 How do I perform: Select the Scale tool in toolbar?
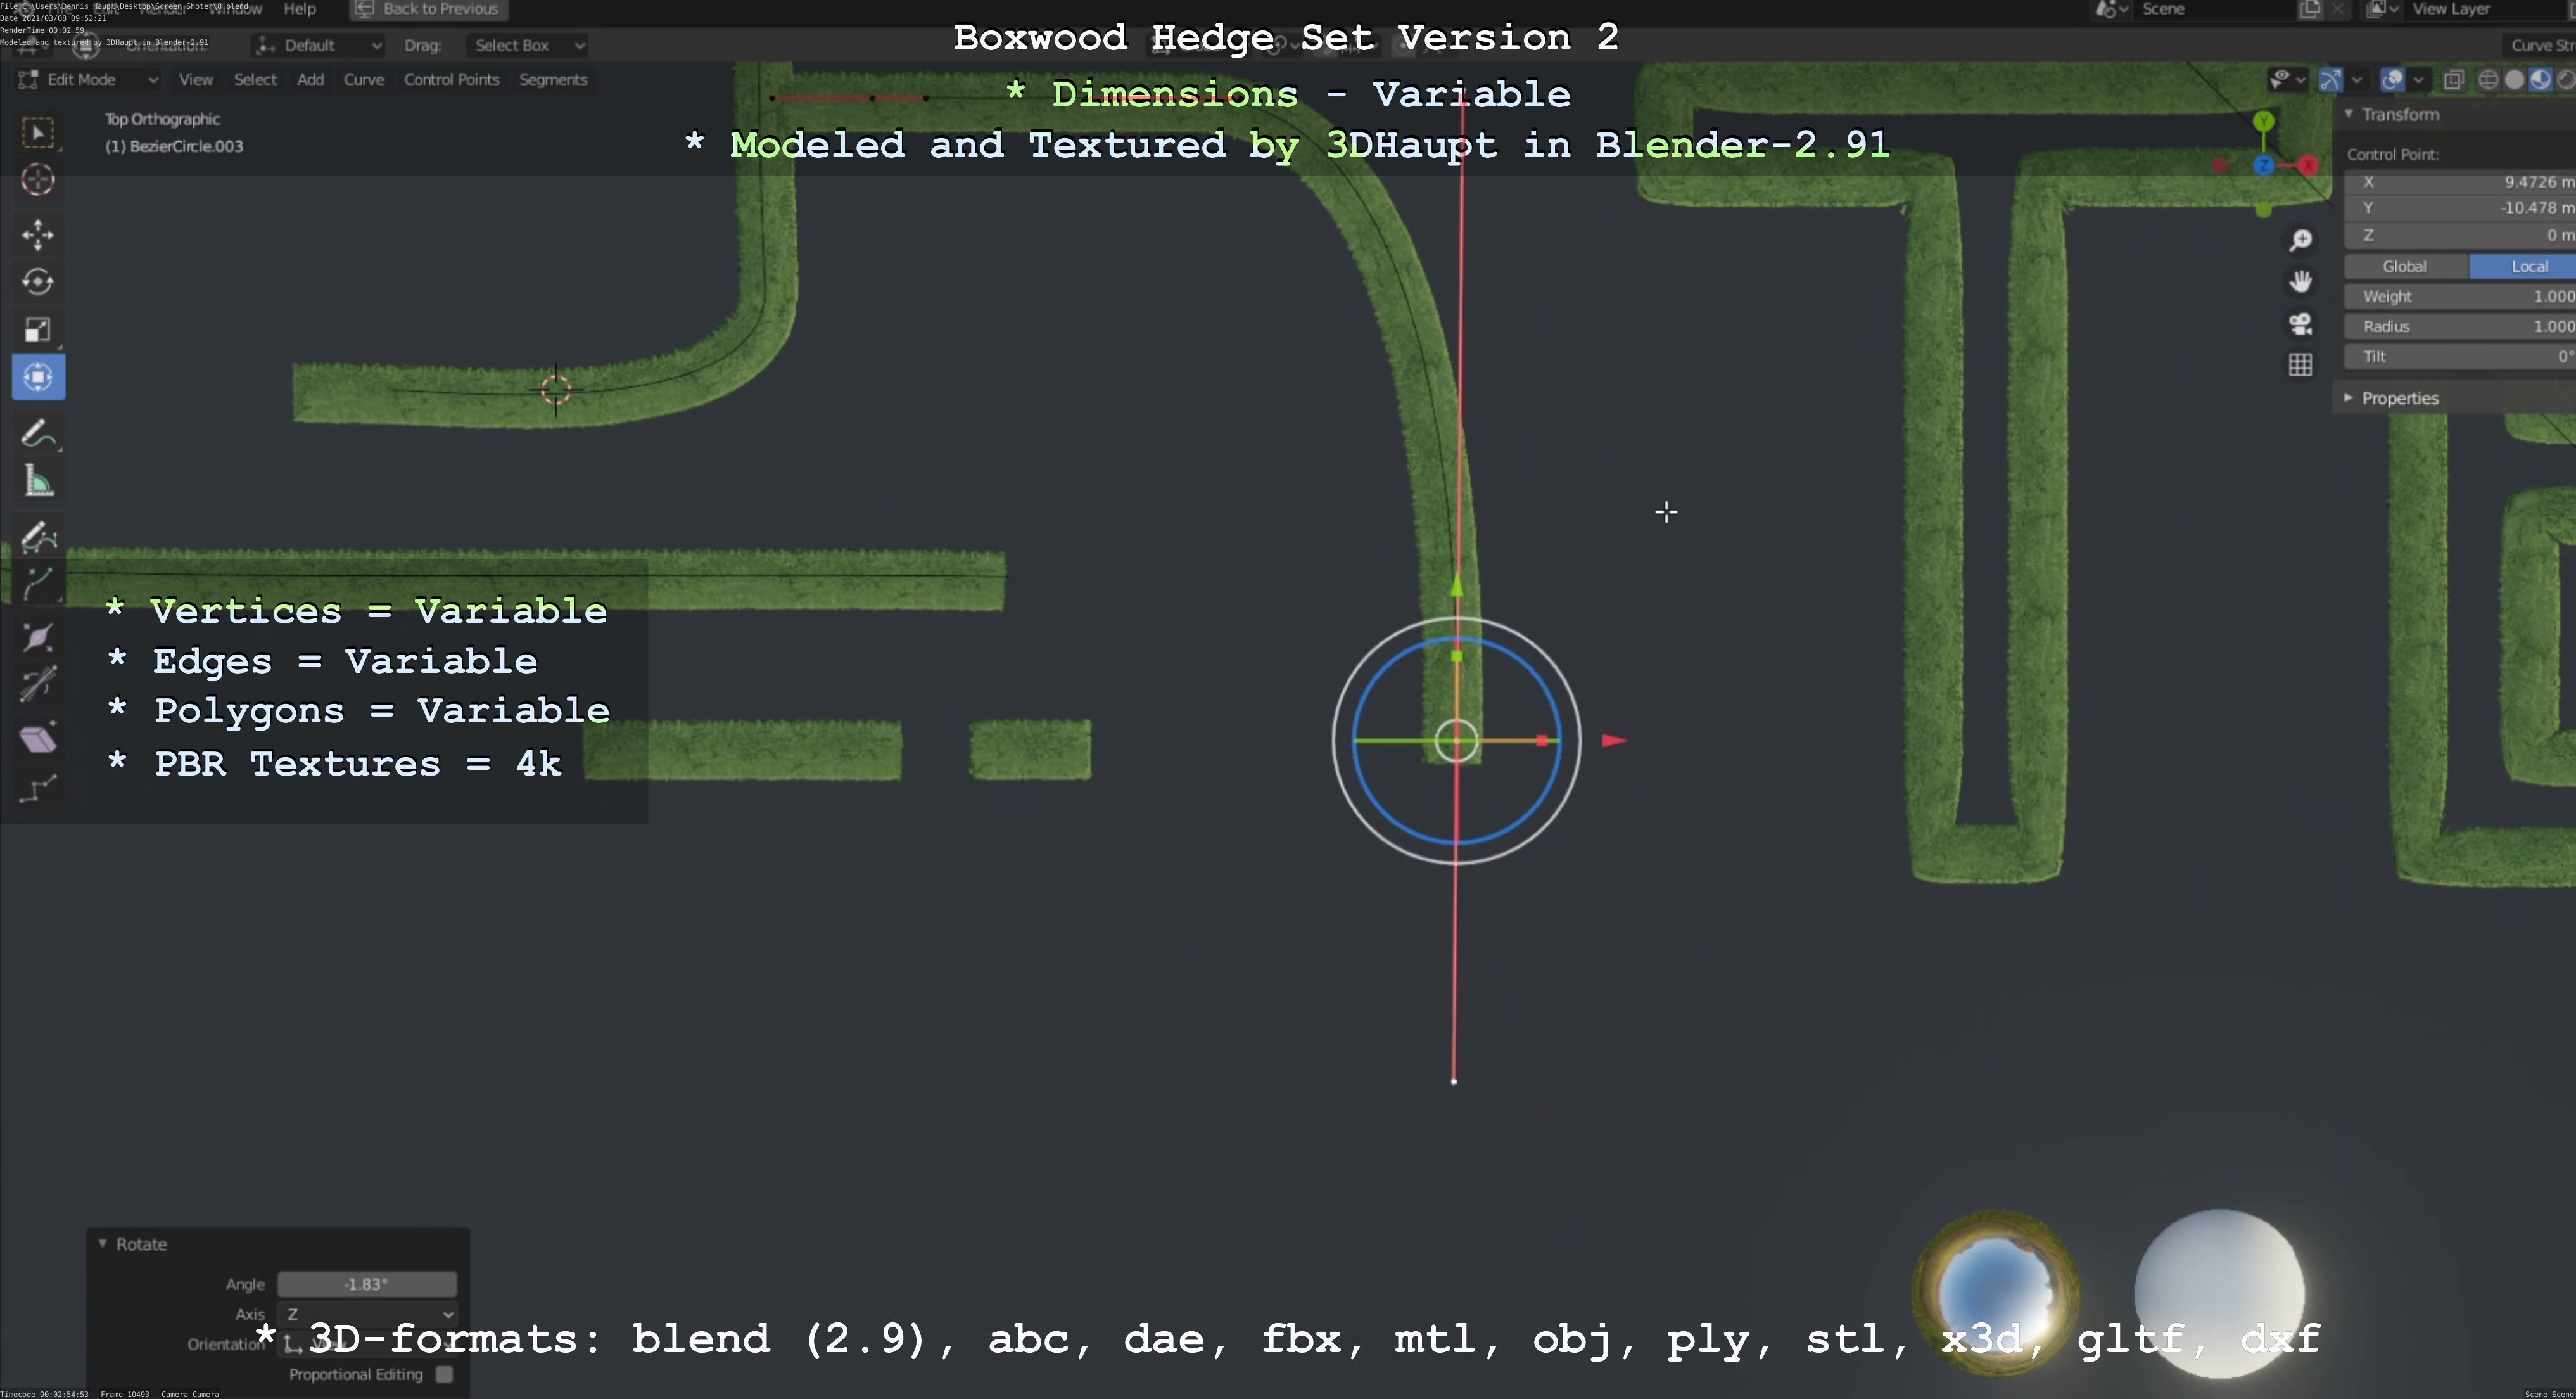pos(38,330)
